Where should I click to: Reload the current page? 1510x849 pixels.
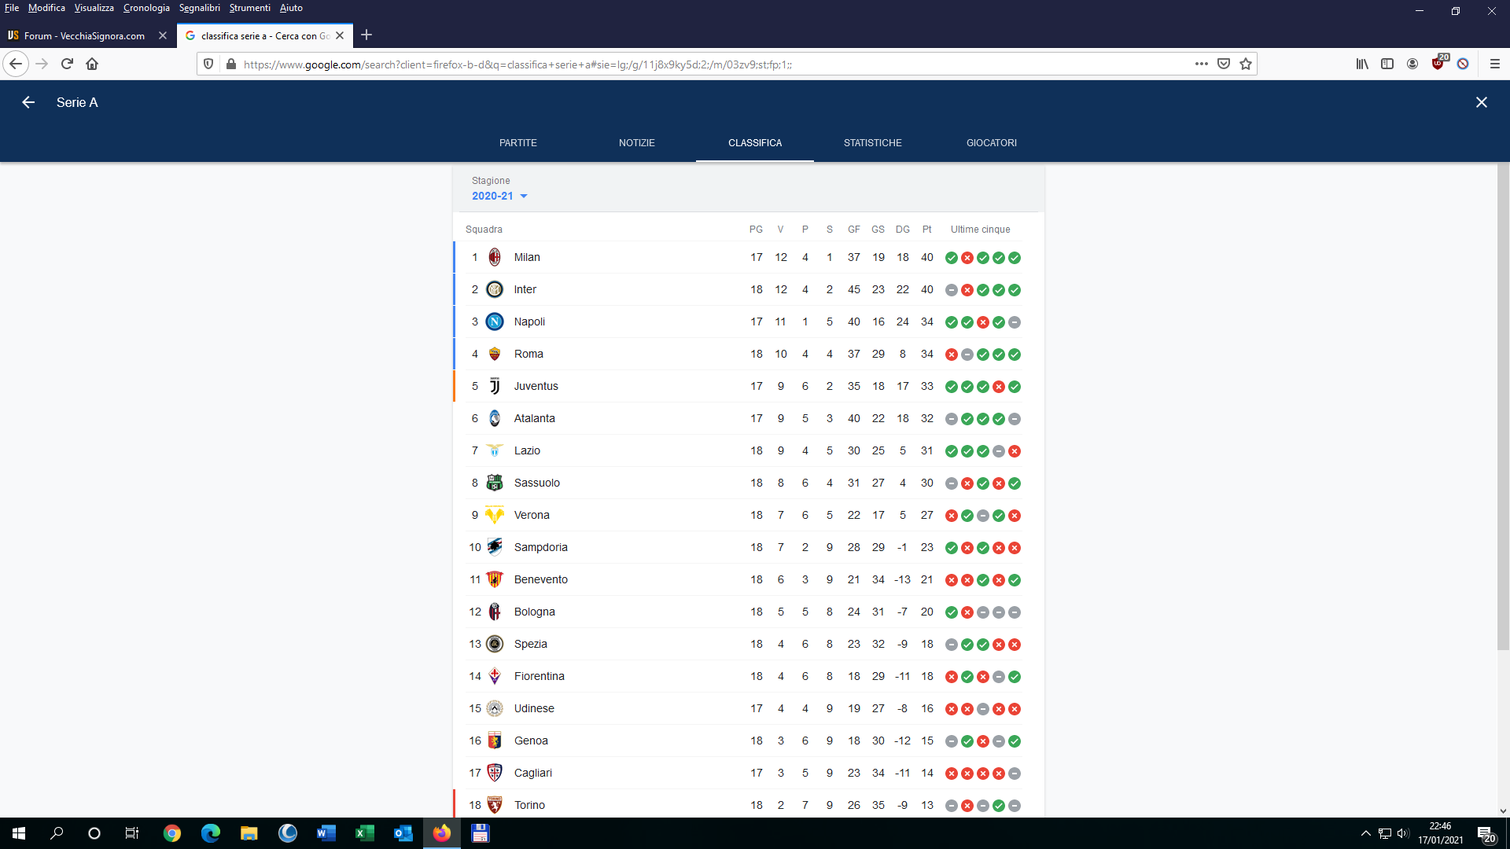pyautogui.click(x=67, y=64)
